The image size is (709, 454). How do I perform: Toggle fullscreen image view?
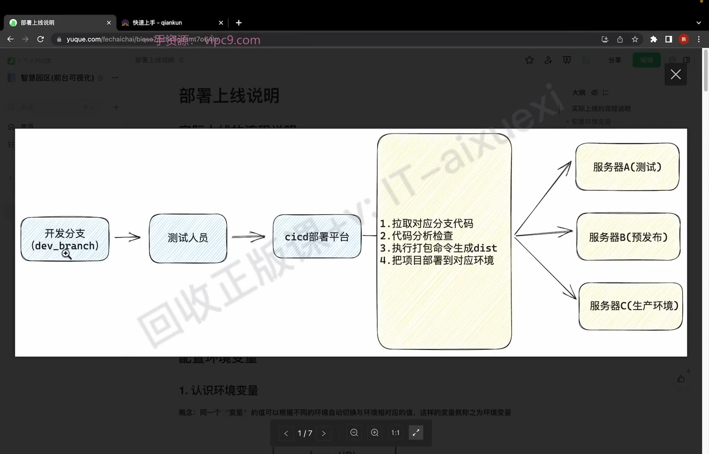coord(416,433)
